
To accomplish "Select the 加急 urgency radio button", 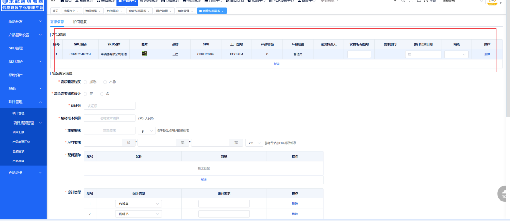I will tap(86, 82).
